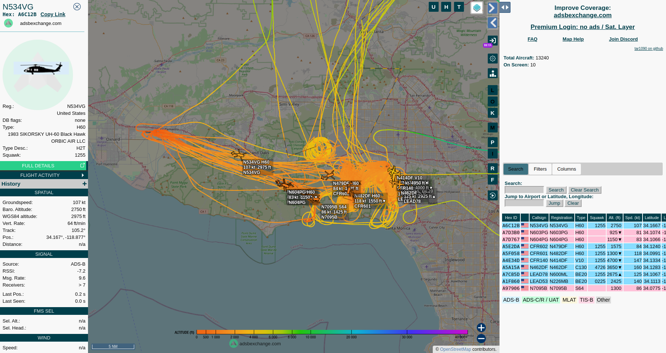Open tar1090 on github link
The width and height of the screenshot is (666, 353).
click(x=648, y=48)
